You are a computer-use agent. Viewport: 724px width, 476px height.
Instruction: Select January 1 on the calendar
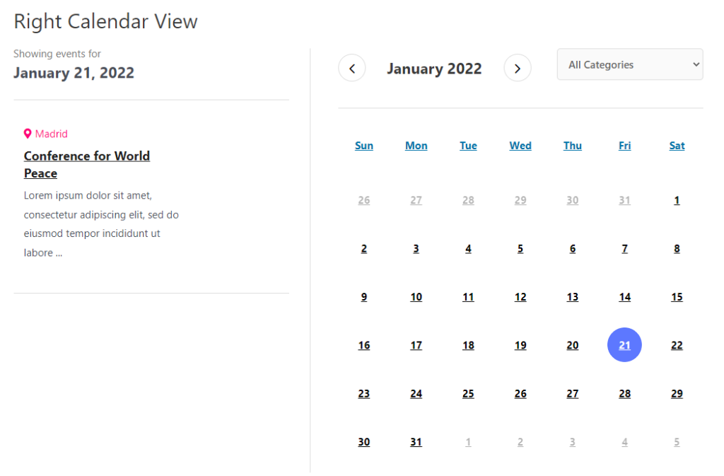[677, 200]
